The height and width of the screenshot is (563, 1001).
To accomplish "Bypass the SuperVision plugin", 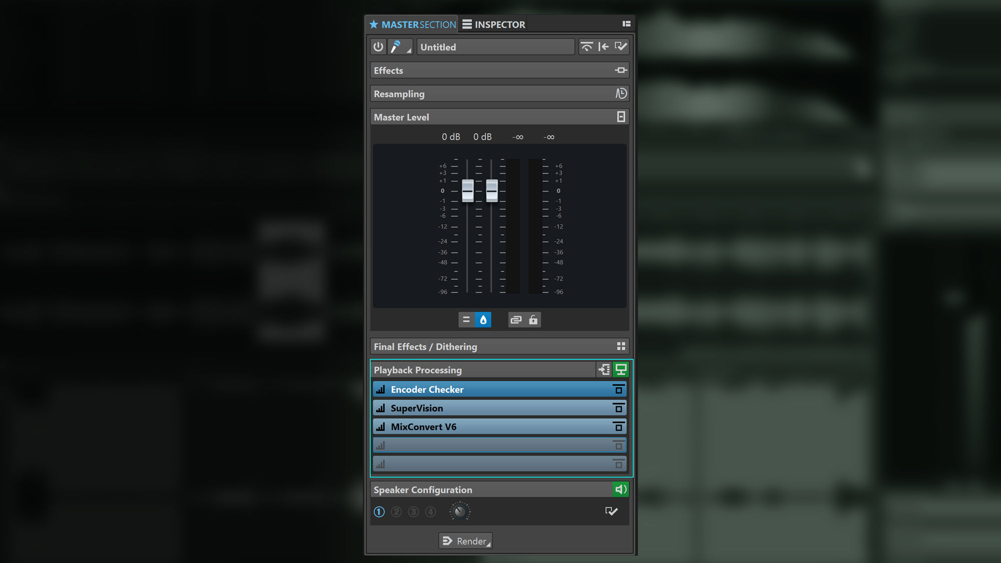I will (x=619, y=407).
